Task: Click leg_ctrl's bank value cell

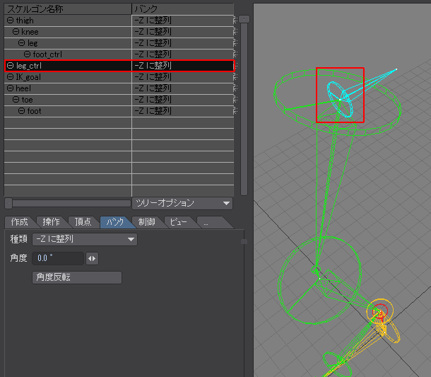Action: 183,66
